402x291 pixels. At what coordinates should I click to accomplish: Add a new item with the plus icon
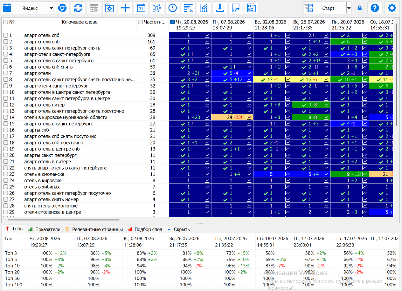click(125, 8)
